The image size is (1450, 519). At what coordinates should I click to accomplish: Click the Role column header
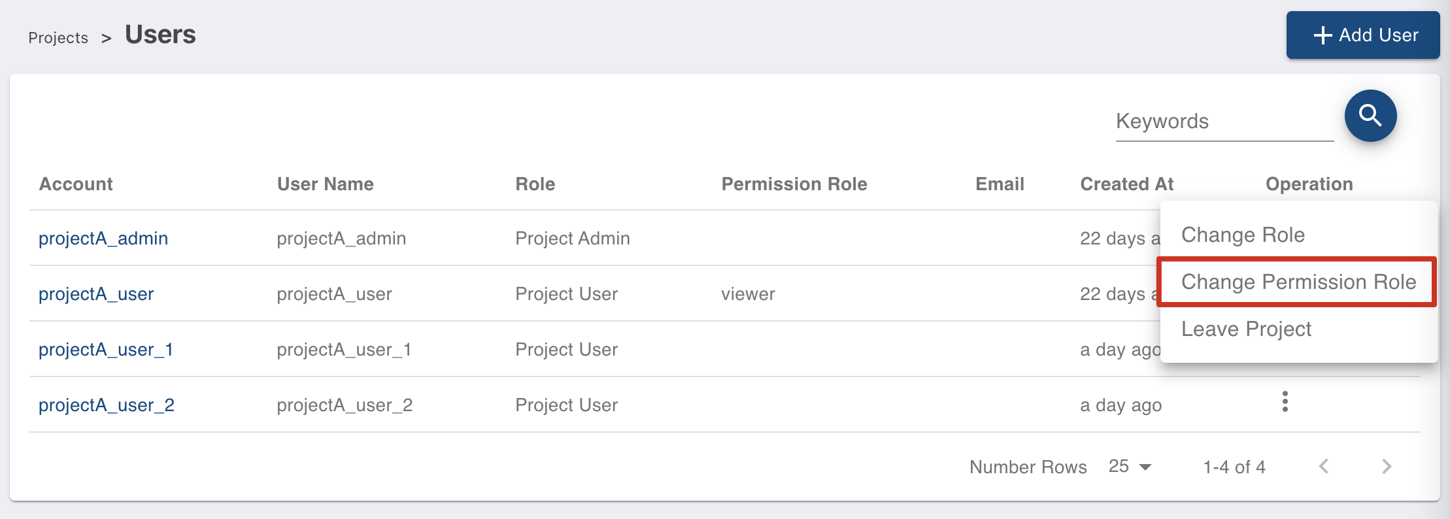[535, 184]
